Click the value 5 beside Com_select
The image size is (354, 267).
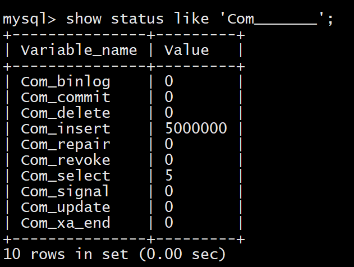coord(169,176)
